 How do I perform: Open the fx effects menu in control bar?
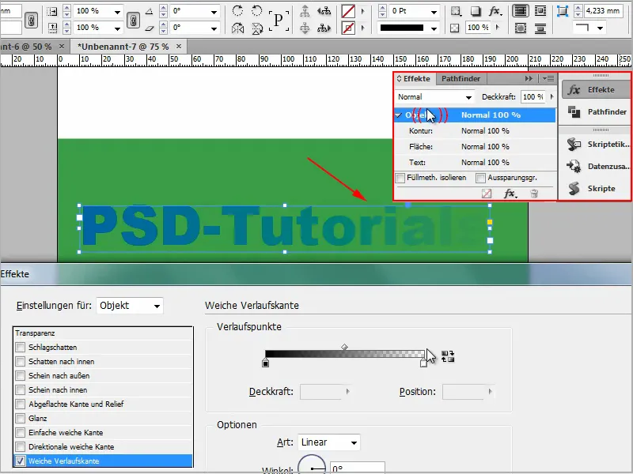click(495, 11)
